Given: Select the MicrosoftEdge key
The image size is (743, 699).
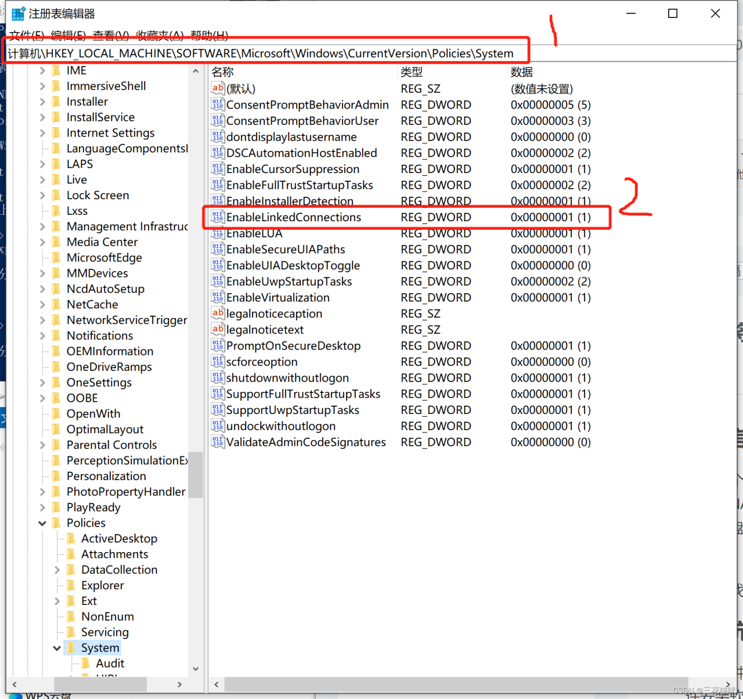Looking at the screenshot, I should pyautogui.click(x=104, y=258).
